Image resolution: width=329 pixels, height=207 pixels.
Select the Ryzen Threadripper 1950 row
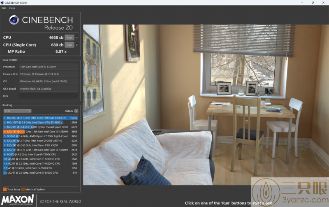coord(41,127)
